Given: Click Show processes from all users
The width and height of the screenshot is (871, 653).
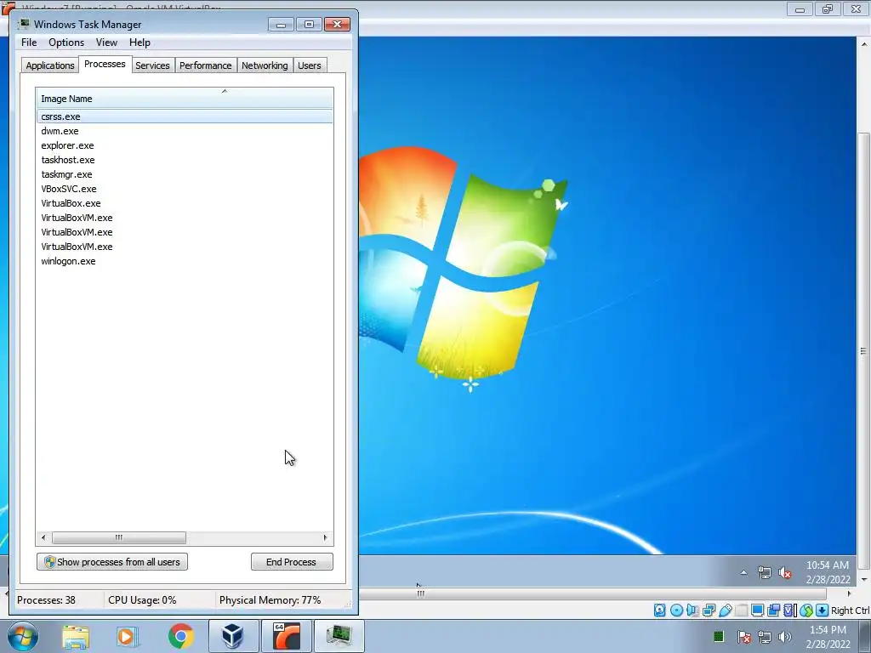Looking at the screenshot, I should [112, 562].
